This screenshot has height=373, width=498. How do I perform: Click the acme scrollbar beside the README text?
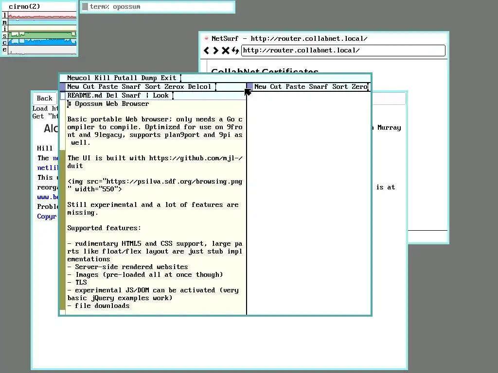pos(63,207)
